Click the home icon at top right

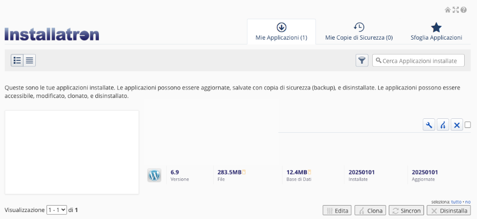click(448, 10)
